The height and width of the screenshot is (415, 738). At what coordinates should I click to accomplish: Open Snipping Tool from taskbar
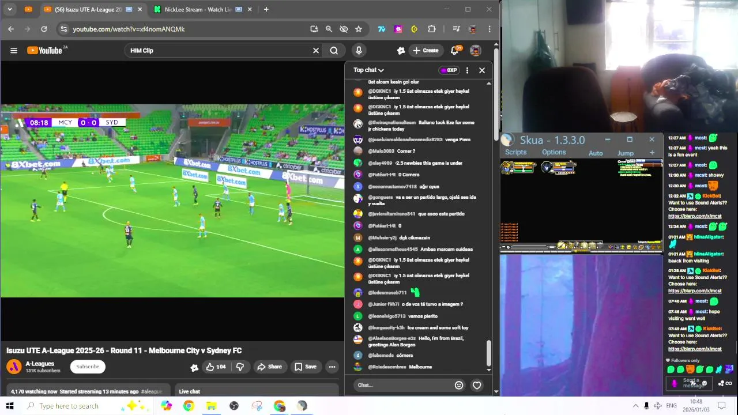[257, 406]
